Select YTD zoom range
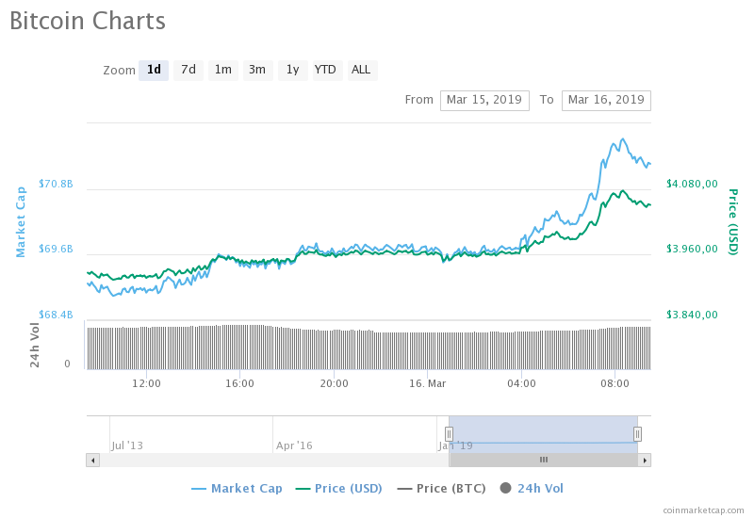Viewport: 754px width, 518px height. pyautogui.click(x=327, y=70)
